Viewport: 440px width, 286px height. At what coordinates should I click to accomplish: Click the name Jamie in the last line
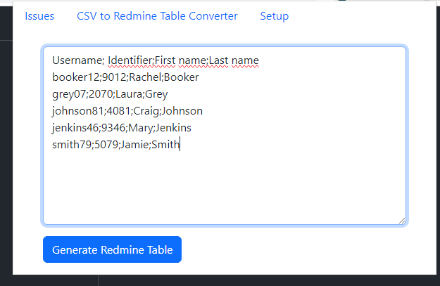tap(132, 145)
